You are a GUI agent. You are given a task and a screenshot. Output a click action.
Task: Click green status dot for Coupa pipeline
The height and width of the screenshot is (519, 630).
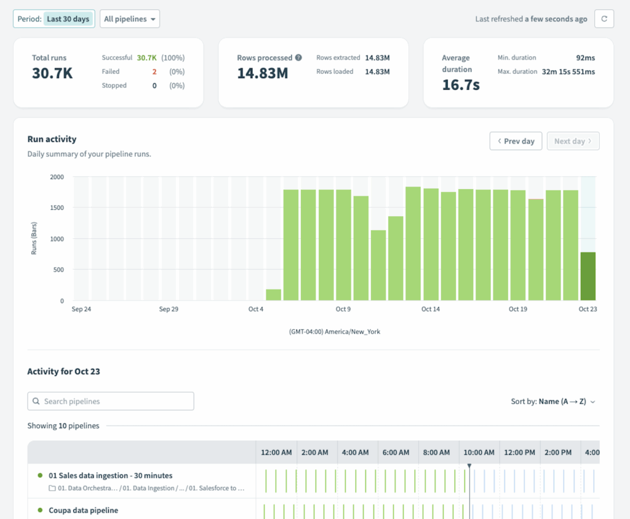pos(40,510)
